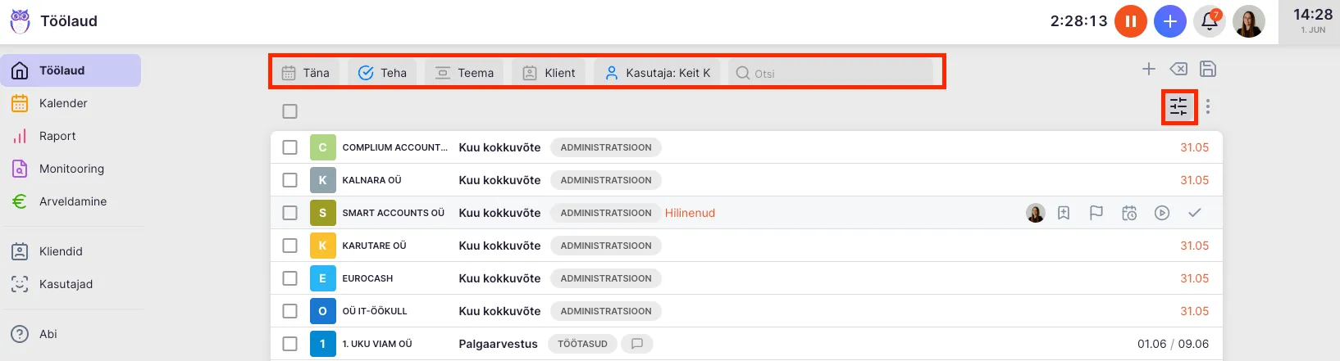Open the three-dot more options menu
The image size is (1340, 361).
click(1208, 107)
